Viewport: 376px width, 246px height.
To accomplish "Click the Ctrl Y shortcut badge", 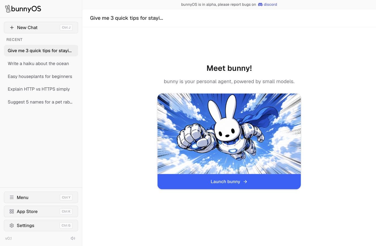I will (66, 197).
